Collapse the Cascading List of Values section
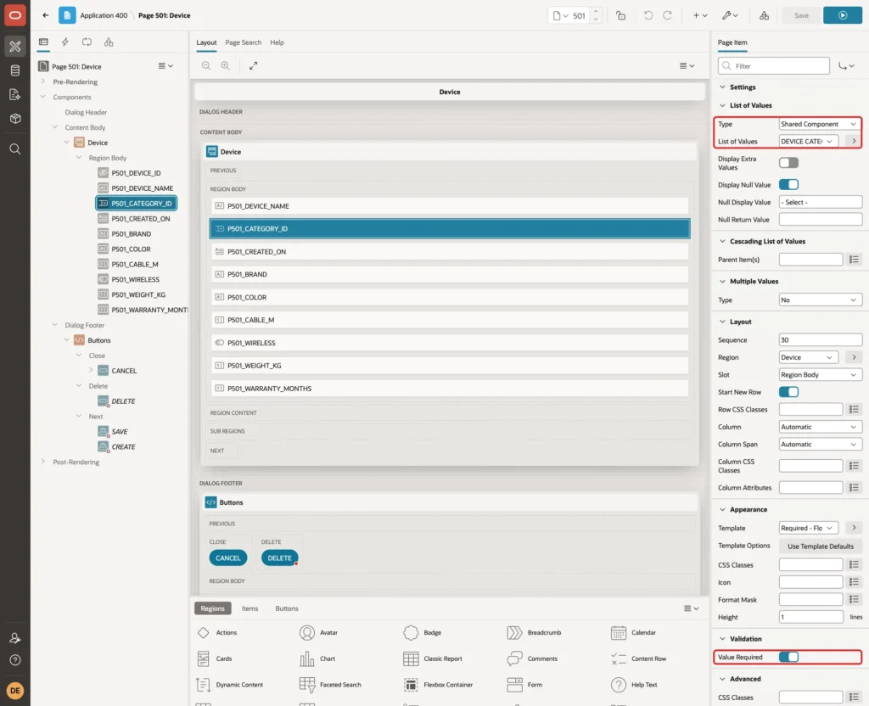 [x=722, y=241]
